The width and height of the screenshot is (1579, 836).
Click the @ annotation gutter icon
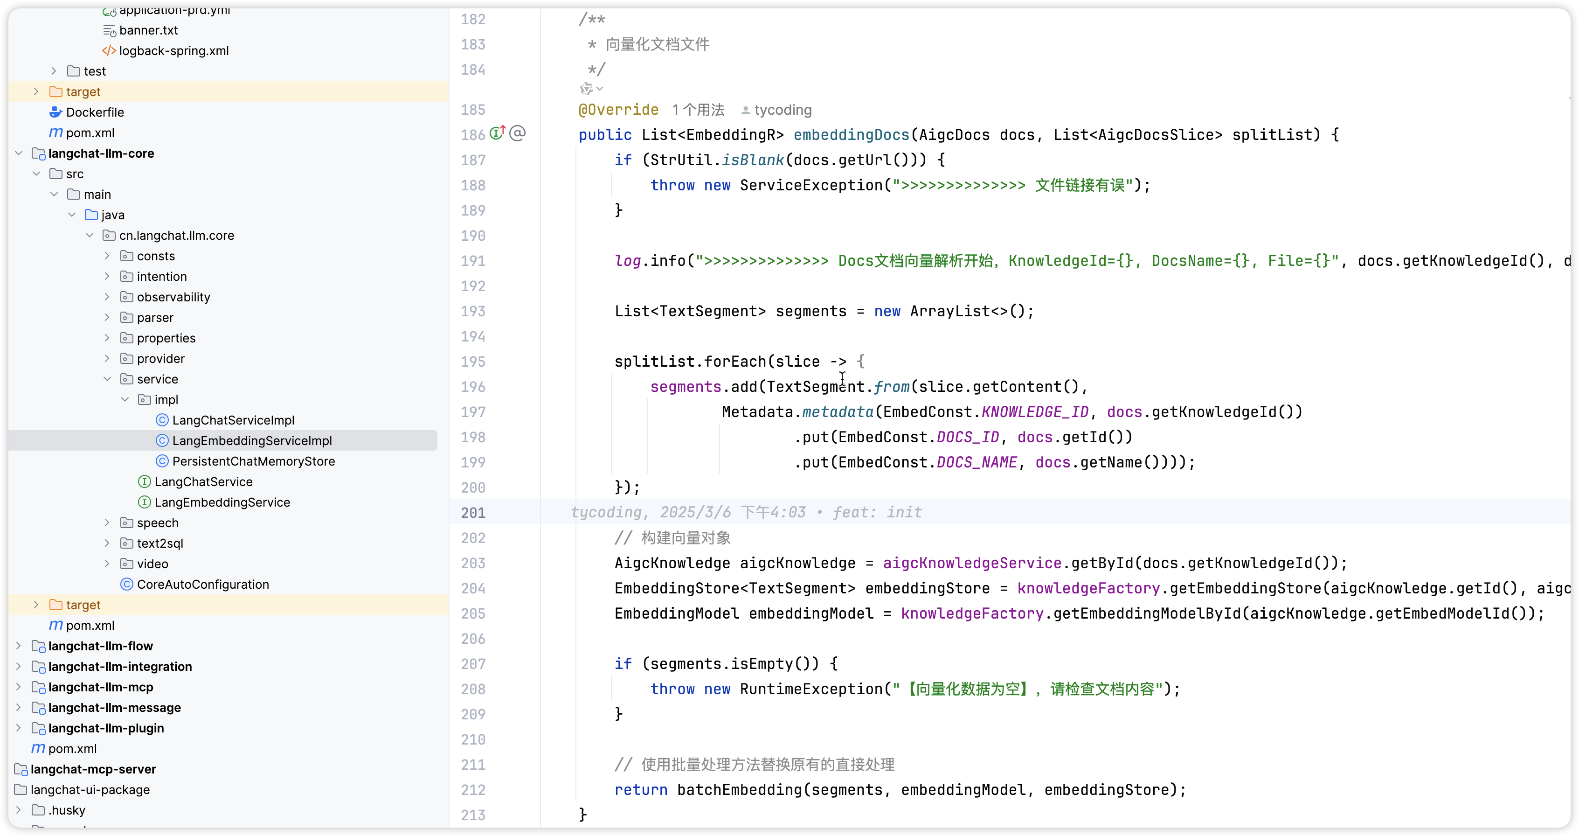518,133
